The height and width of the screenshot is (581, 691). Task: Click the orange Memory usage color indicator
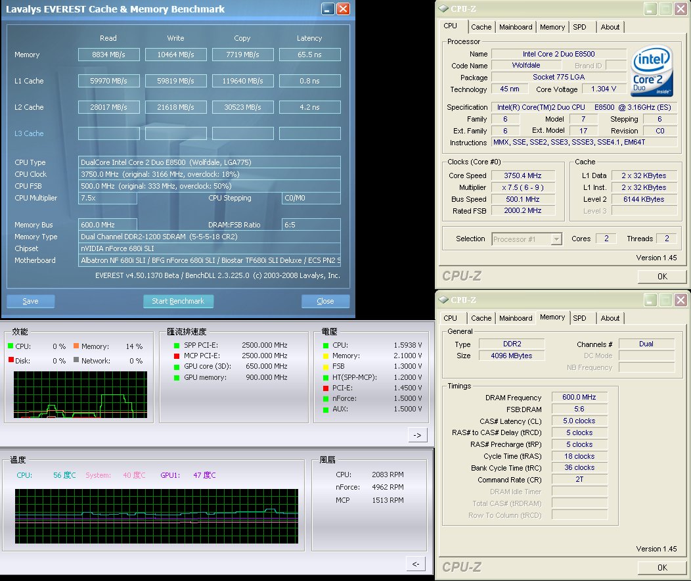coord(76,346)
